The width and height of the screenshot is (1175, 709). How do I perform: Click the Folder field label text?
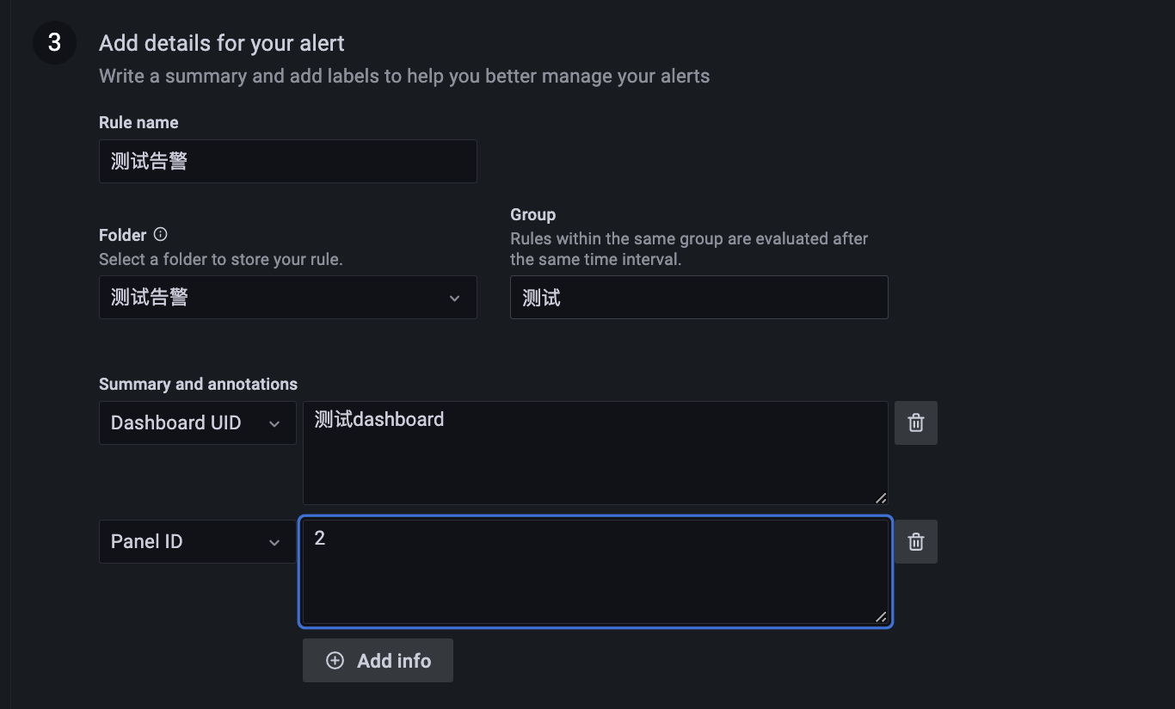[x=123, y=235]
